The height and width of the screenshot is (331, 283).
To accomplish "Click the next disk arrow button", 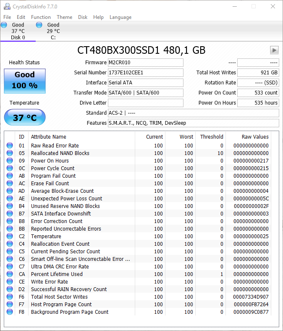I will [x=274, y=50].
